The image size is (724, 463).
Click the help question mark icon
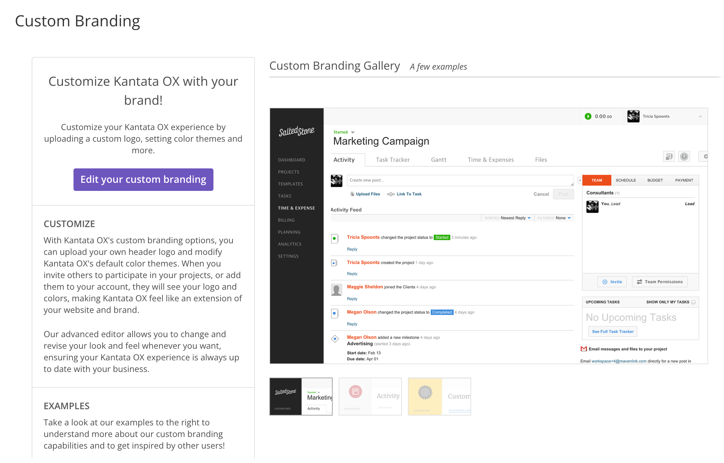point(684,156)
